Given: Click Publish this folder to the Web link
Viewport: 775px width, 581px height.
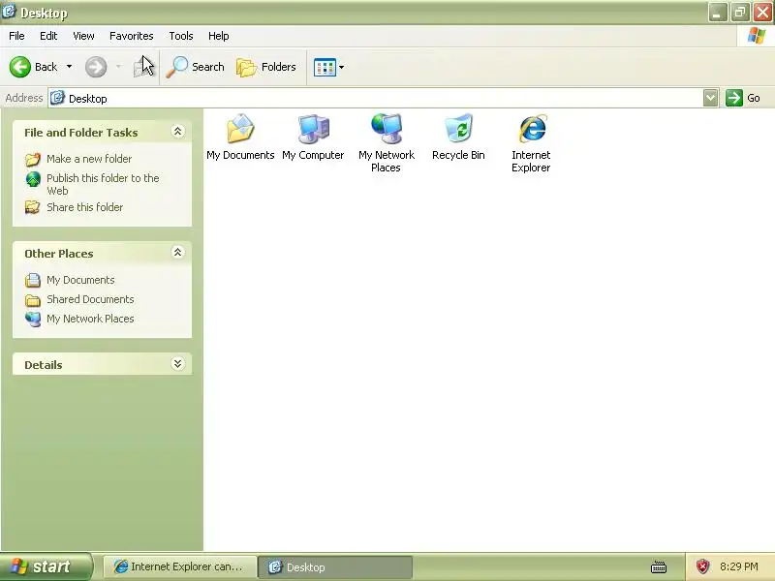Looking at the screenshot, I should click(103, 184).
